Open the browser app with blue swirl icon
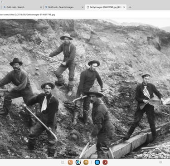Image resolution: width=170 pixels, height=166 pixels. pos(78,162)
